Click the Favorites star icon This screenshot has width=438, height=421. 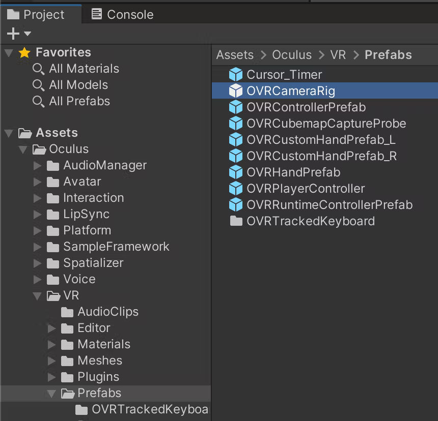click(x=23, y=52)
